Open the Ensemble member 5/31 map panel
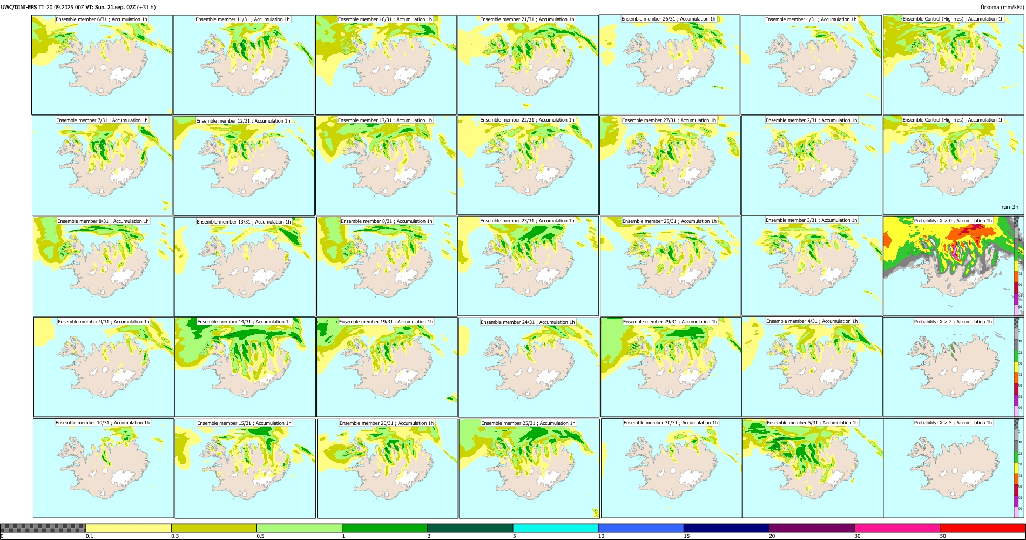 813,468
